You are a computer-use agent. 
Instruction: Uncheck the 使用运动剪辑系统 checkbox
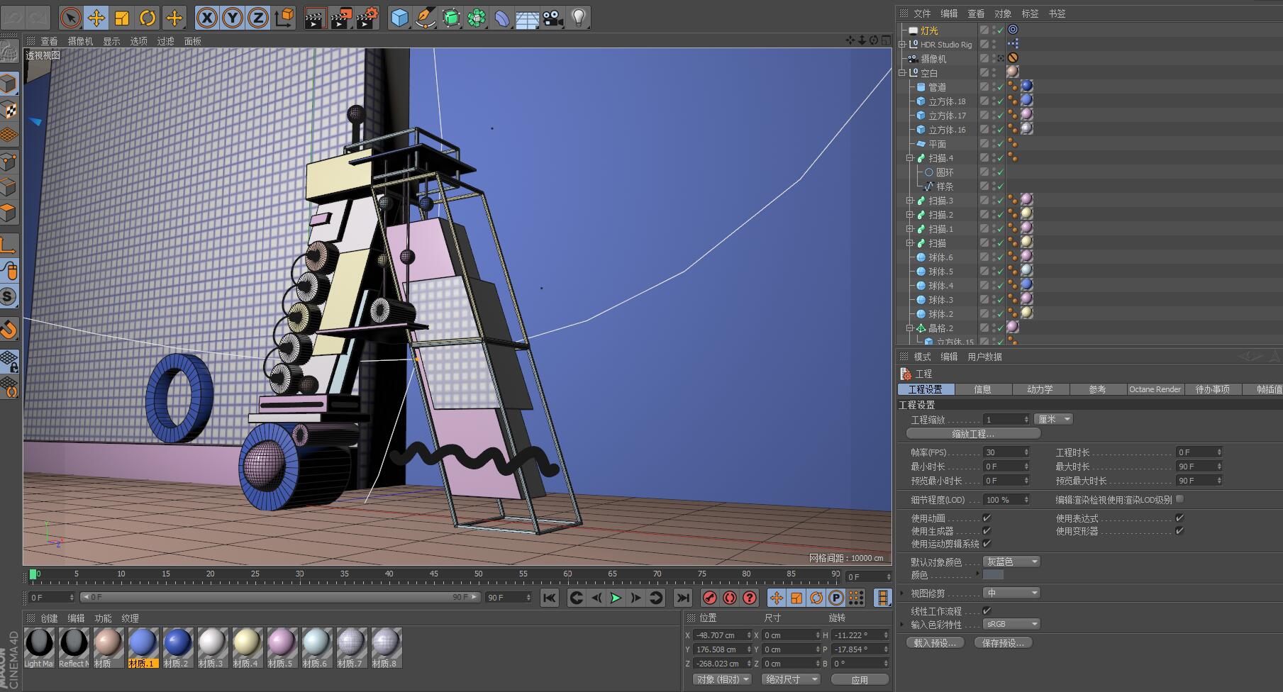pos(987,544)
